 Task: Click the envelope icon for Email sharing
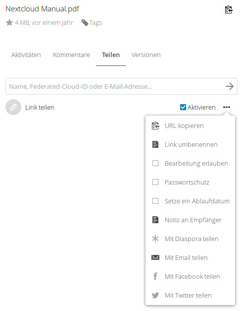(x=155, y=257)
